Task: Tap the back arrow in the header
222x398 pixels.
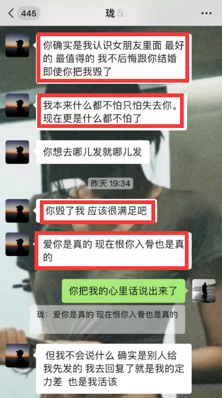Action: (x=11, y=13)
